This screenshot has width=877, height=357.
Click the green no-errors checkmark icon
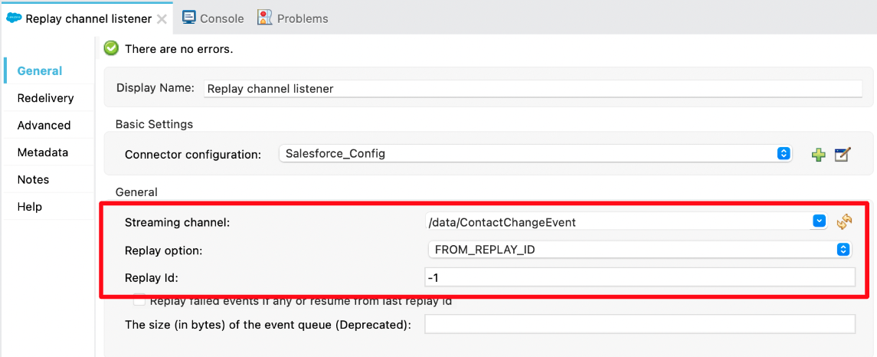pyautogui.click(x=111, y=49)
